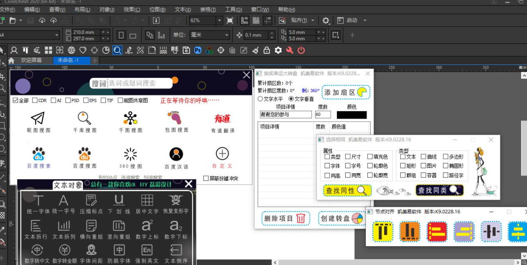This screenshot has height=265, width=527.
Task: Open 百度搜索 blue paw icon
Action: coord(39,154)
